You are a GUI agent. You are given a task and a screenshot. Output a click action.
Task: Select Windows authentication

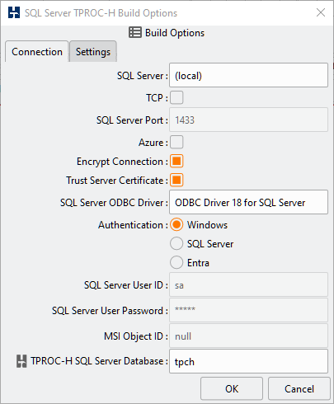click(x=176, y=225)
